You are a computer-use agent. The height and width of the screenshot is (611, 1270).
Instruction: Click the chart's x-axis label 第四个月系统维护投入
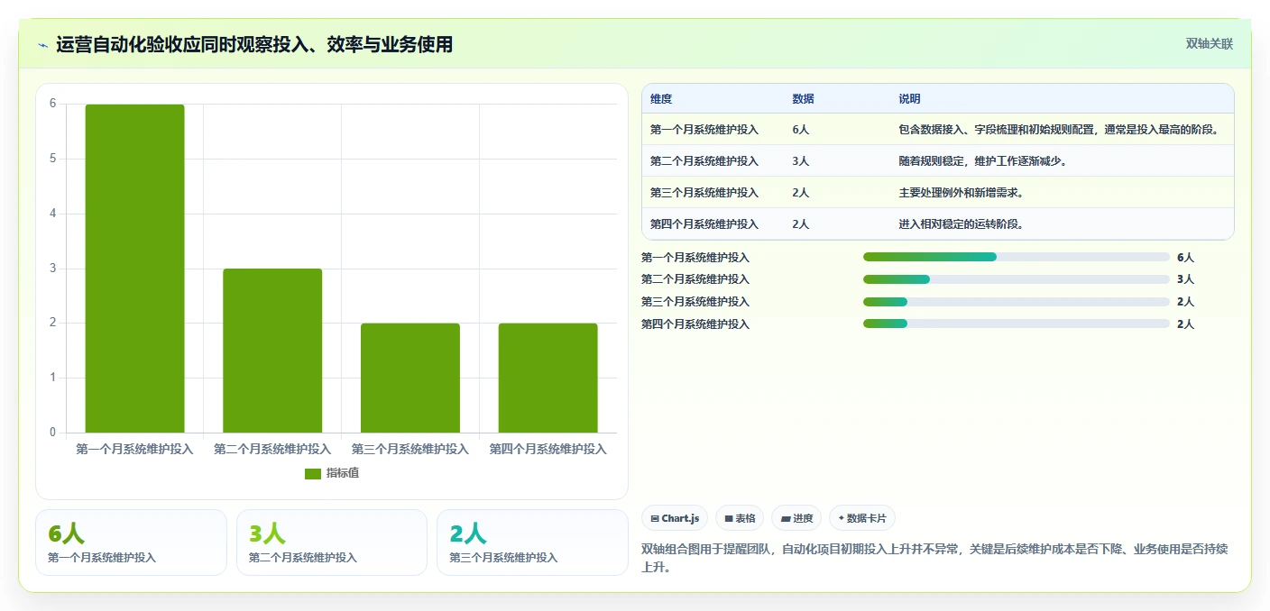[548, 449]
